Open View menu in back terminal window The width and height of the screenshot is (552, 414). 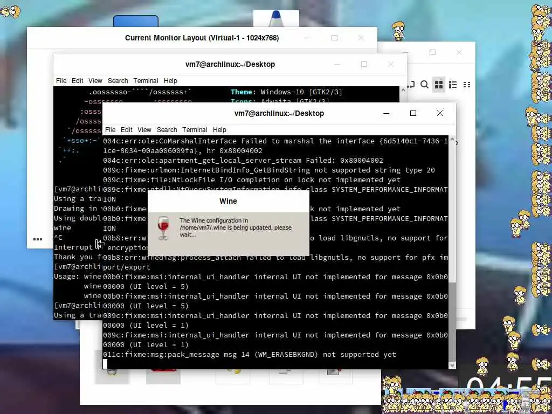95,81
